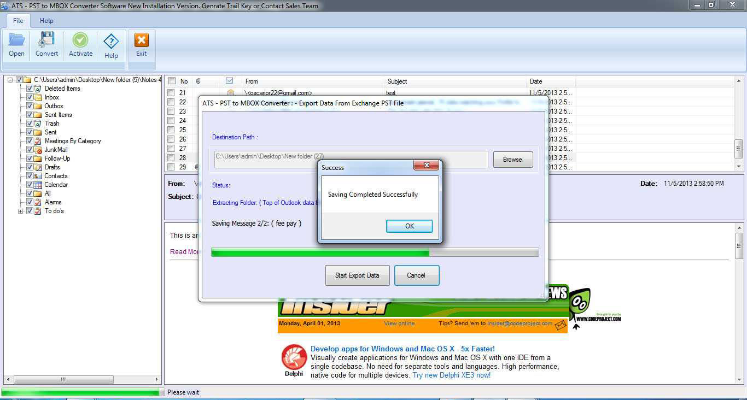Viewport: 747px width, 400px height.
Task: Open the View online link
Action: tap(399, 323)
